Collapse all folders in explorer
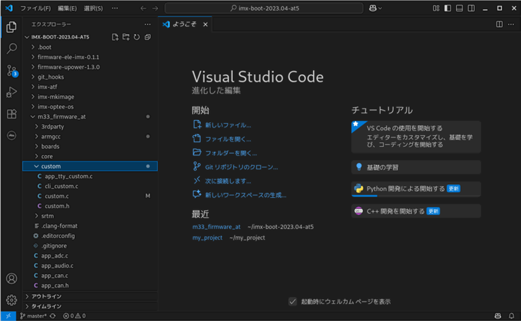The image size is (521, 321). (x=147, y=37)
